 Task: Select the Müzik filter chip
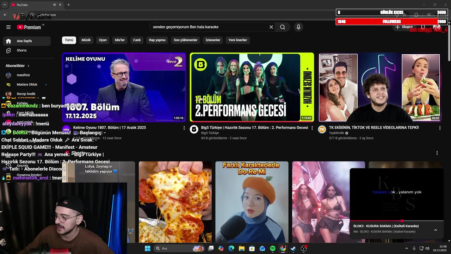[x=86, y=40]
